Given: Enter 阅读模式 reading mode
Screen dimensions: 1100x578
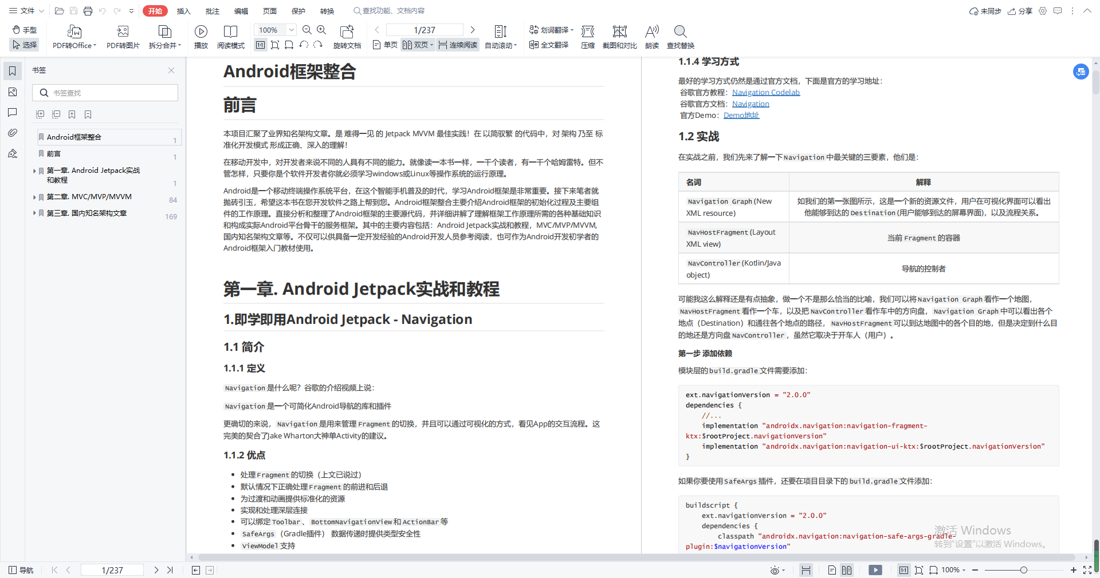Looking at the screenshot, I should [x=231, y=37].
